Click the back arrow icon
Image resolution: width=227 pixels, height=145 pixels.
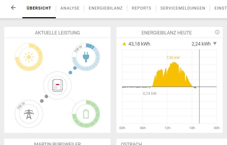(13, 8)
